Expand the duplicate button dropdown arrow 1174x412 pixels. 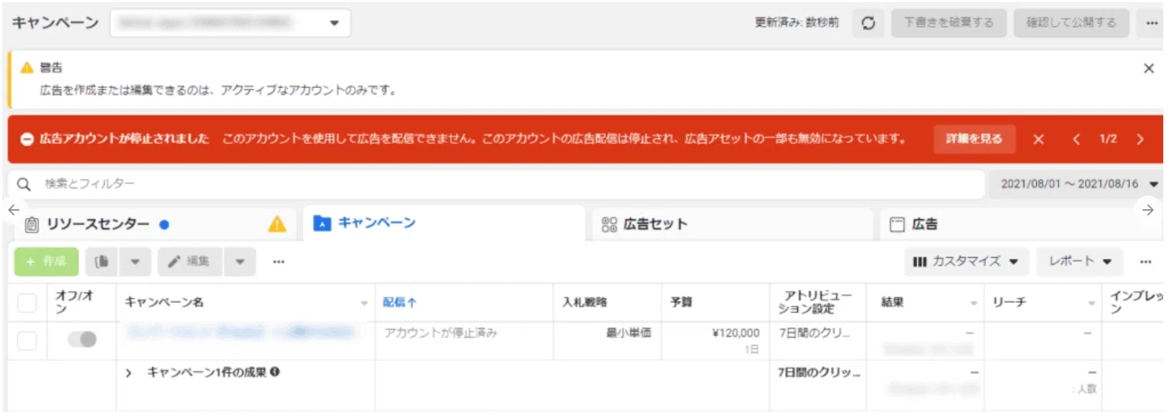pyautogui.click(x=135, y=262)
